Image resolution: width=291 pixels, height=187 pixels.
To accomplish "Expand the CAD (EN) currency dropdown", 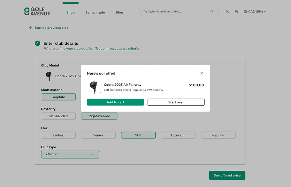I will click(x=255, y=12).
